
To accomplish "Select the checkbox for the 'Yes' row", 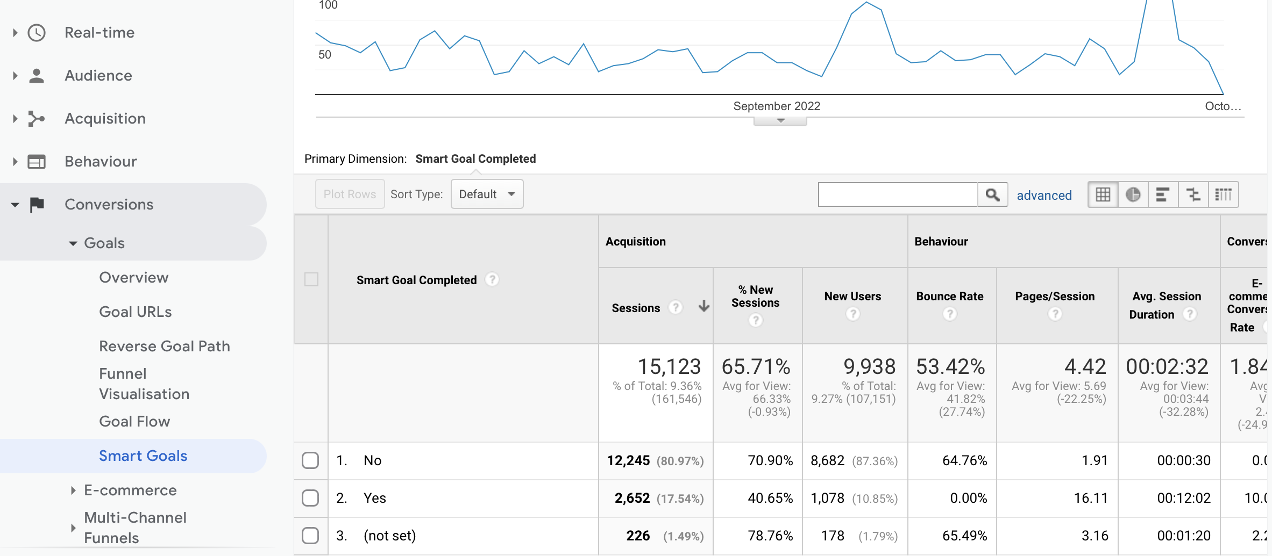I will coord(311,498).
